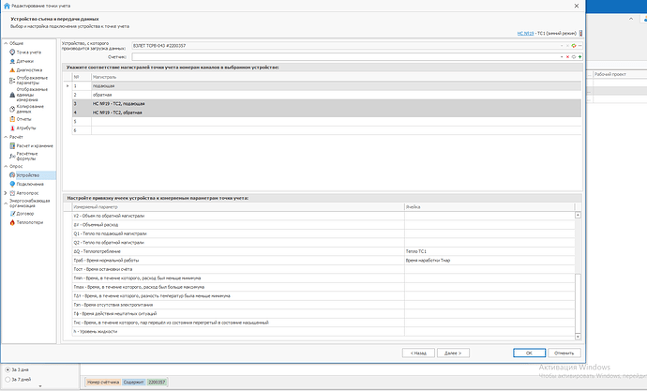Click the parameter list vertical scrollbar
The height and width of the screenshot is (391, 647).
(x=579, y=272)
